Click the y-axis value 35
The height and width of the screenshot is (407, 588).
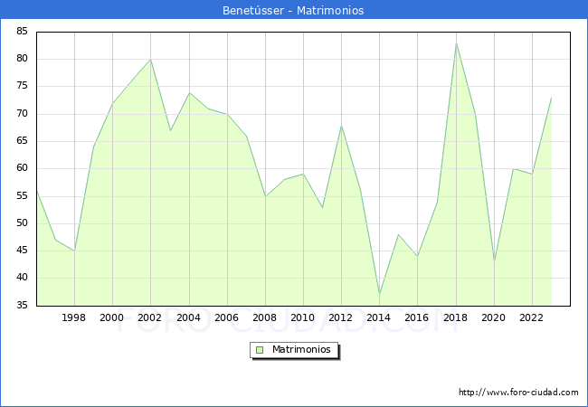tap(22, 305)
